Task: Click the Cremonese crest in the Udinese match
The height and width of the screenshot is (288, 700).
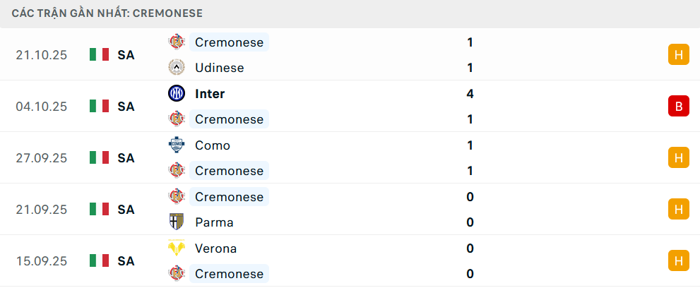Action: 176,42
